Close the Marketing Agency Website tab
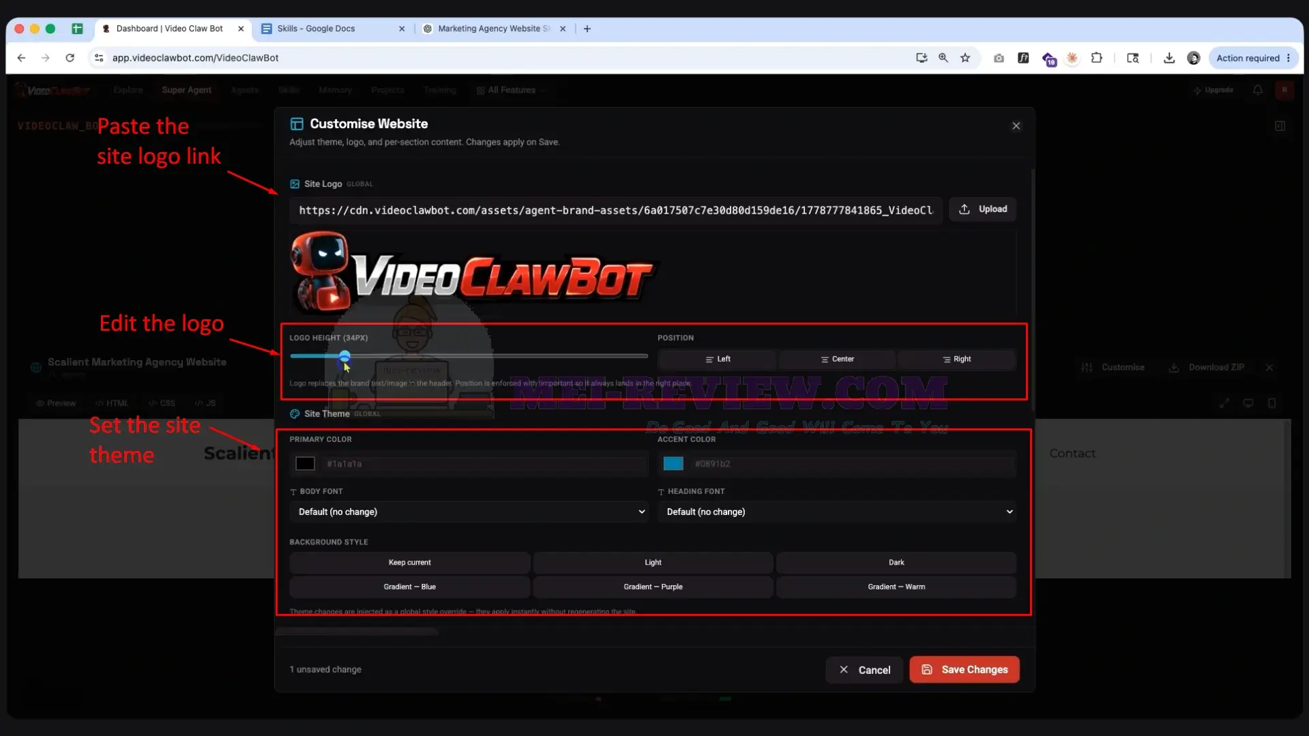This screenshot has width=1309, height=736. 563,29
